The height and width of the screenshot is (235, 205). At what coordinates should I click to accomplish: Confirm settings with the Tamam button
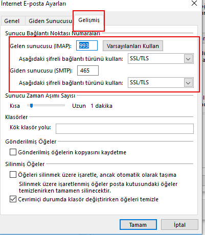pos(138,225)
